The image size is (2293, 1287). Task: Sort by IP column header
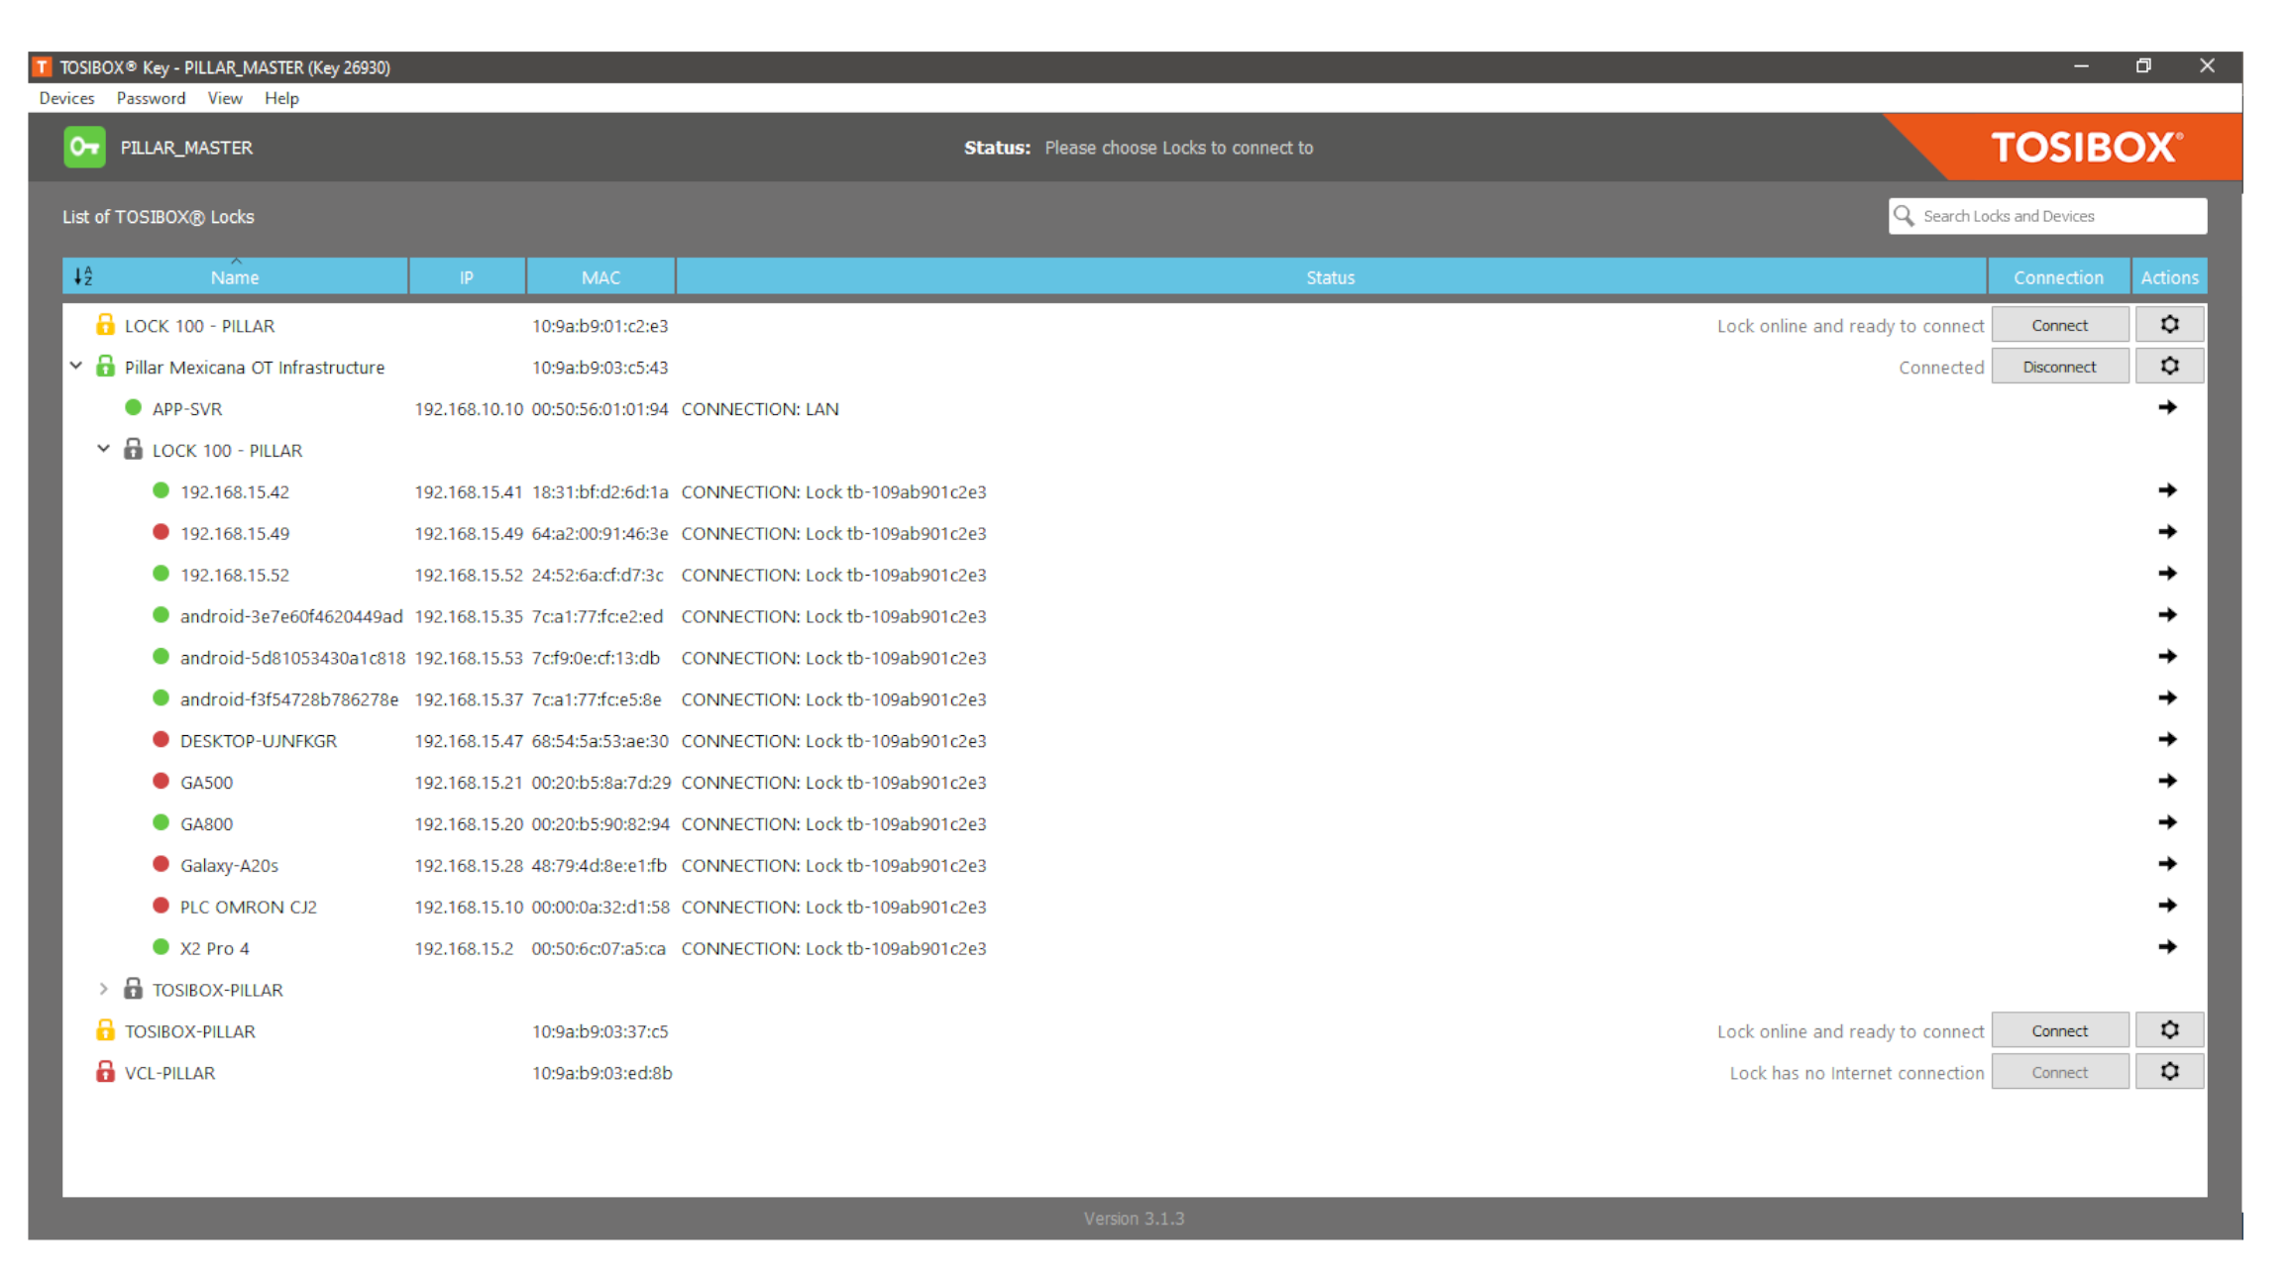(467, 277)
